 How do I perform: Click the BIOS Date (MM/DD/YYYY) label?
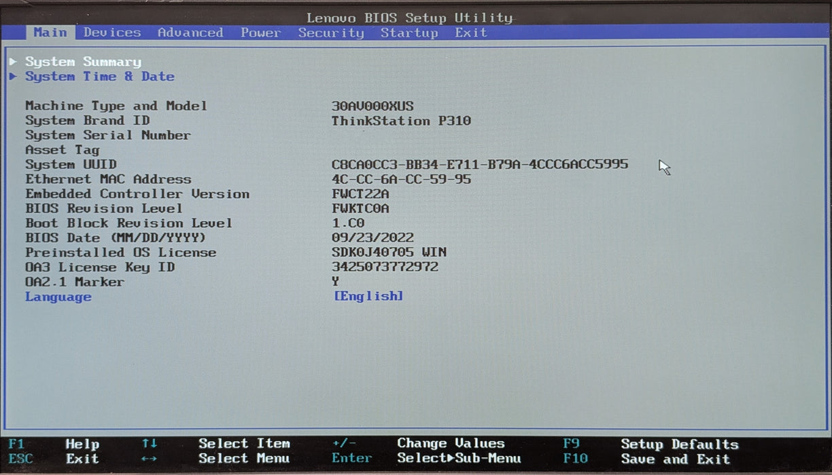pyautogui.click(x=116, y=238)
